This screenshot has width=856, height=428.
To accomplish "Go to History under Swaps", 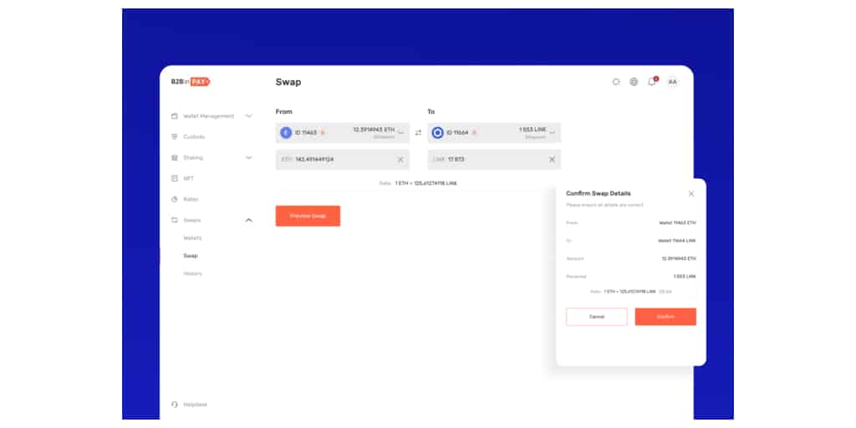I will tap(192, 274).
